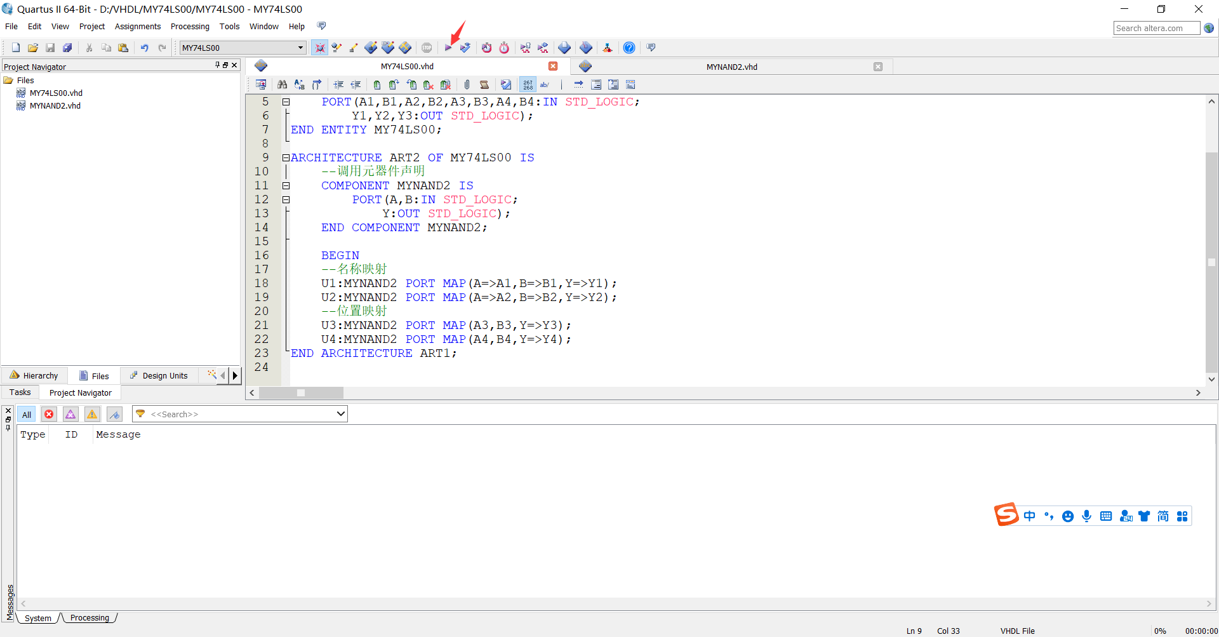Save the current file
The height and width of the screenshot is (637, 1219).
click(x=50, y=48)
